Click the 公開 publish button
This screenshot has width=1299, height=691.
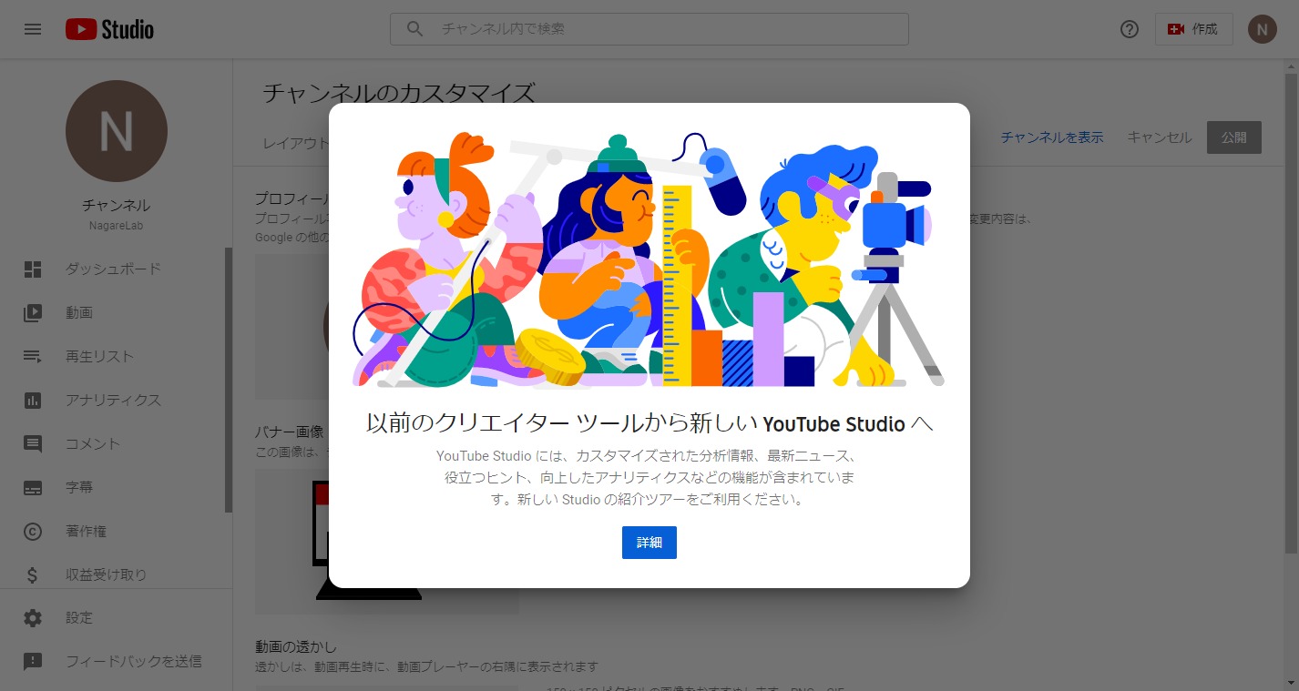click(1234, 137)
